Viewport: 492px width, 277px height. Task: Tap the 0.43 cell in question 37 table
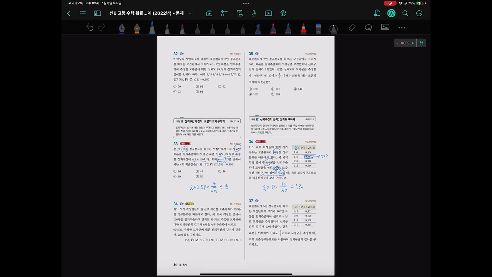[308, 220]
